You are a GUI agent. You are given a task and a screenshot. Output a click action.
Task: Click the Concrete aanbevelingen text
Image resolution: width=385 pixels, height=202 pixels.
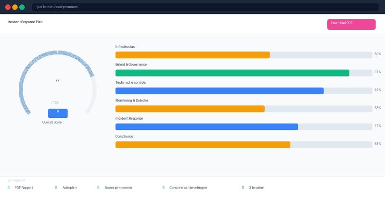pos(188,188)
